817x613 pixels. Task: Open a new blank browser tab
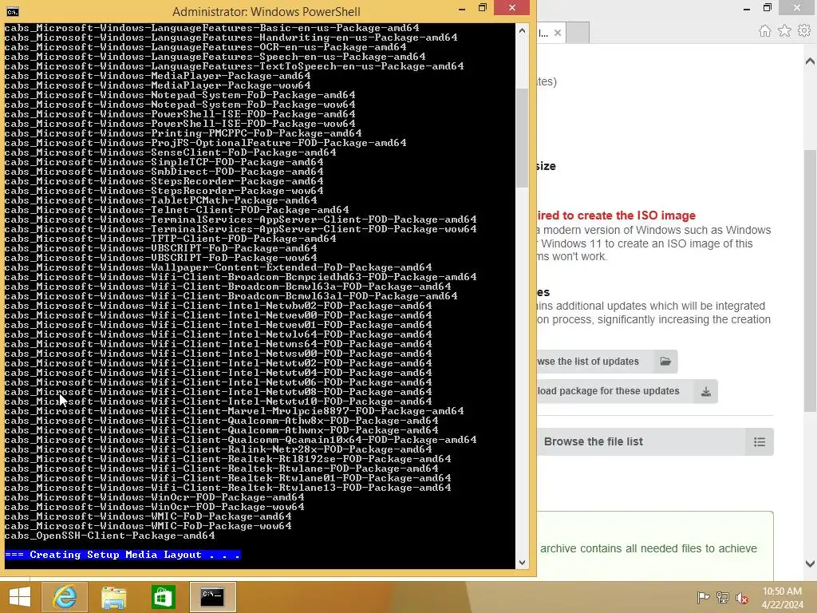point(578,33)
